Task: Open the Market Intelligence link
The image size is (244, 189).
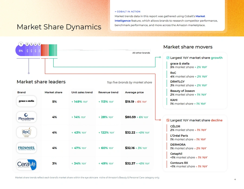Action: (x=160, y=18)
